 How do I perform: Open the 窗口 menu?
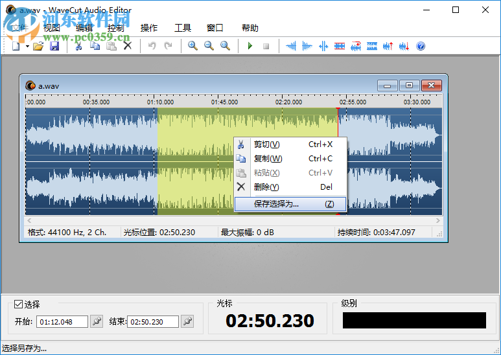(x=215, y=28)
